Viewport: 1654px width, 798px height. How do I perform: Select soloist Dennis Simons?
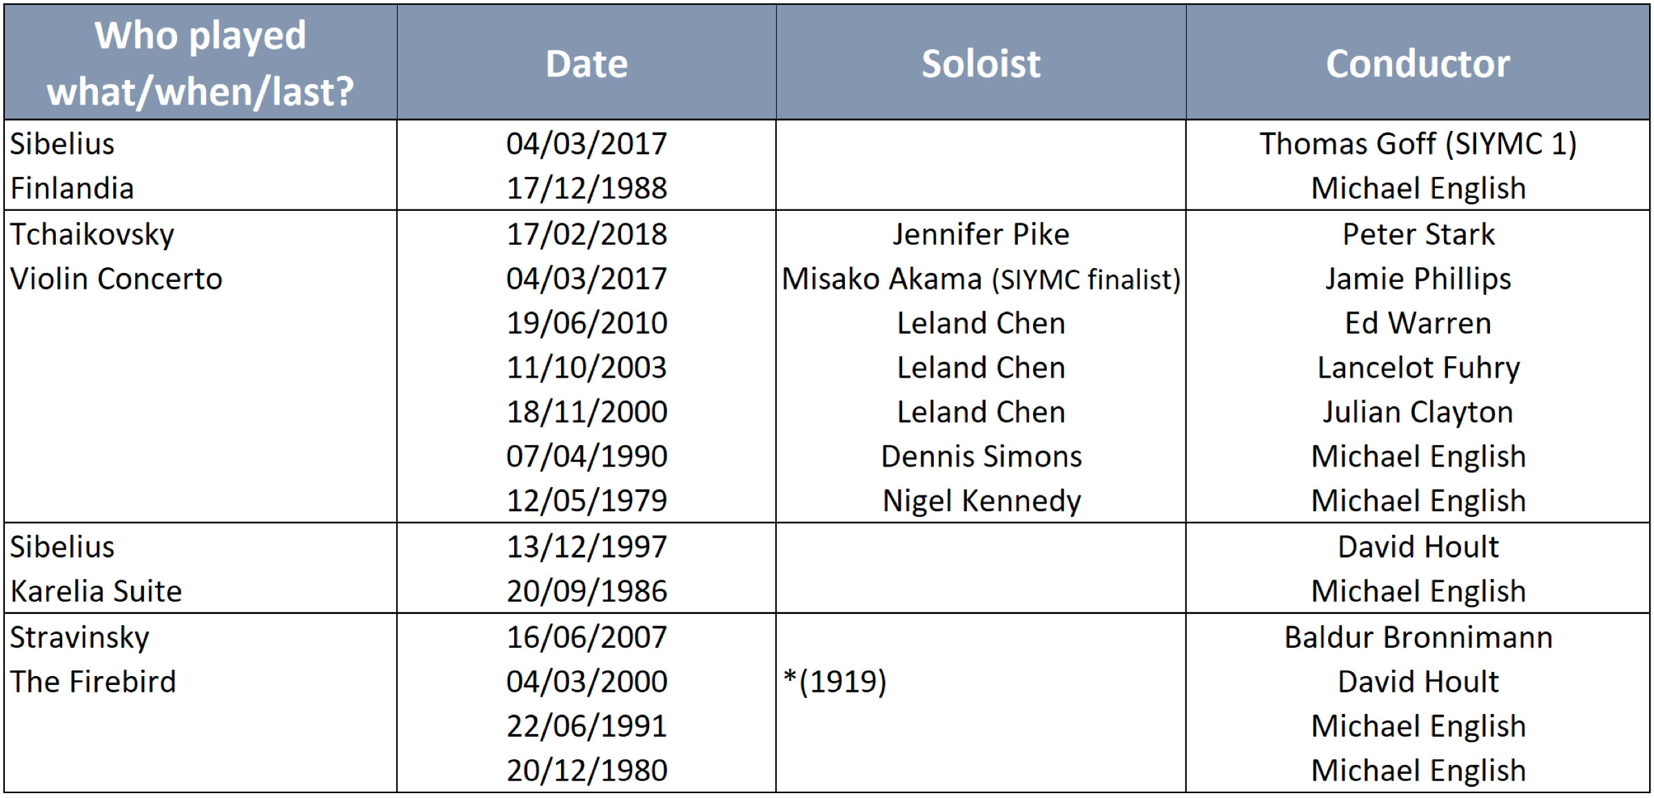tap(981, 456)
